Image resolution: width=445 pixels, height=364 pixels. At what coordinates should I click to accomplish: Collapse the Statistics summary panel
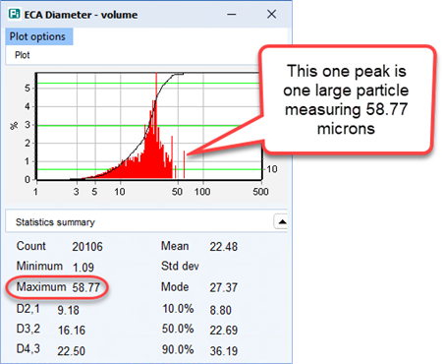[282, 222]
